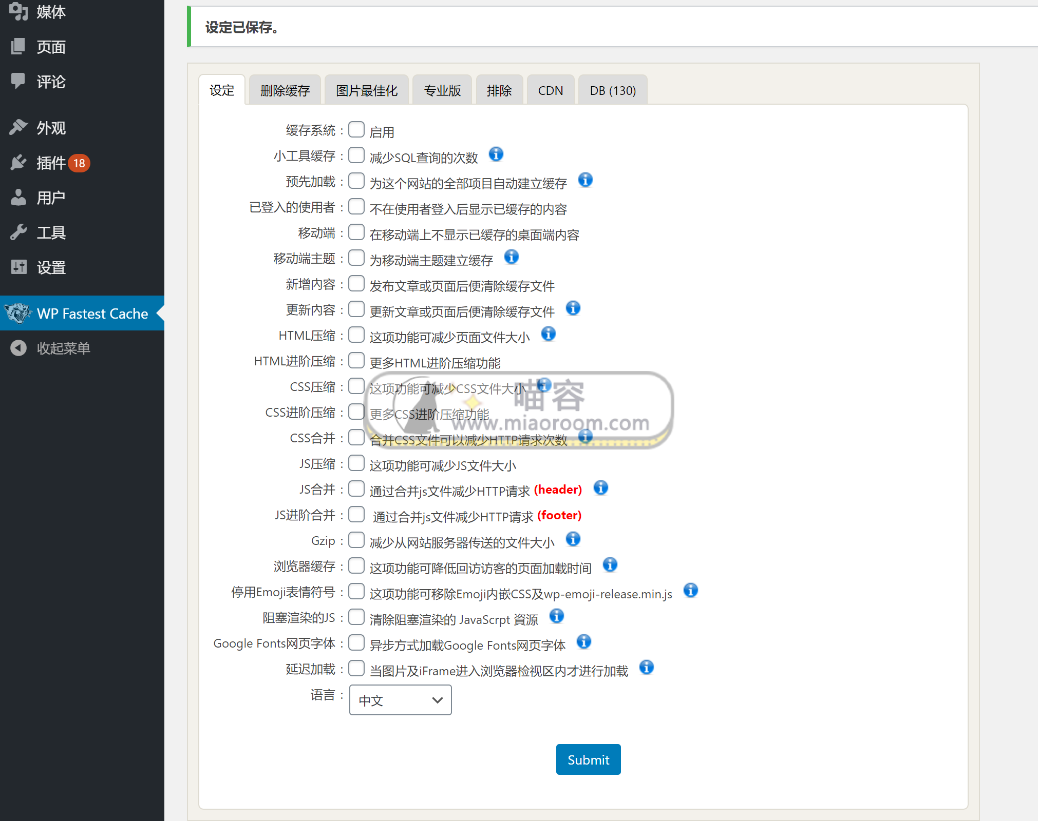Viewport: 1038px width, 821px height.
Task: Open the CDN tab
Action: (x=551, y=90)
